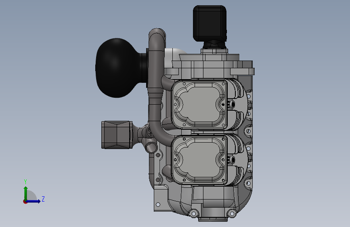Viewport: 350px width, 227px height.
Task: Select the upper cylinder head cover
Action: tap(199, 105)
